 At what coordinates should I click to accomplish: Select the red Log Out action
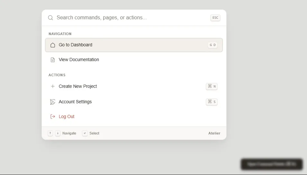pyautogui.click(x=134, y=116)
